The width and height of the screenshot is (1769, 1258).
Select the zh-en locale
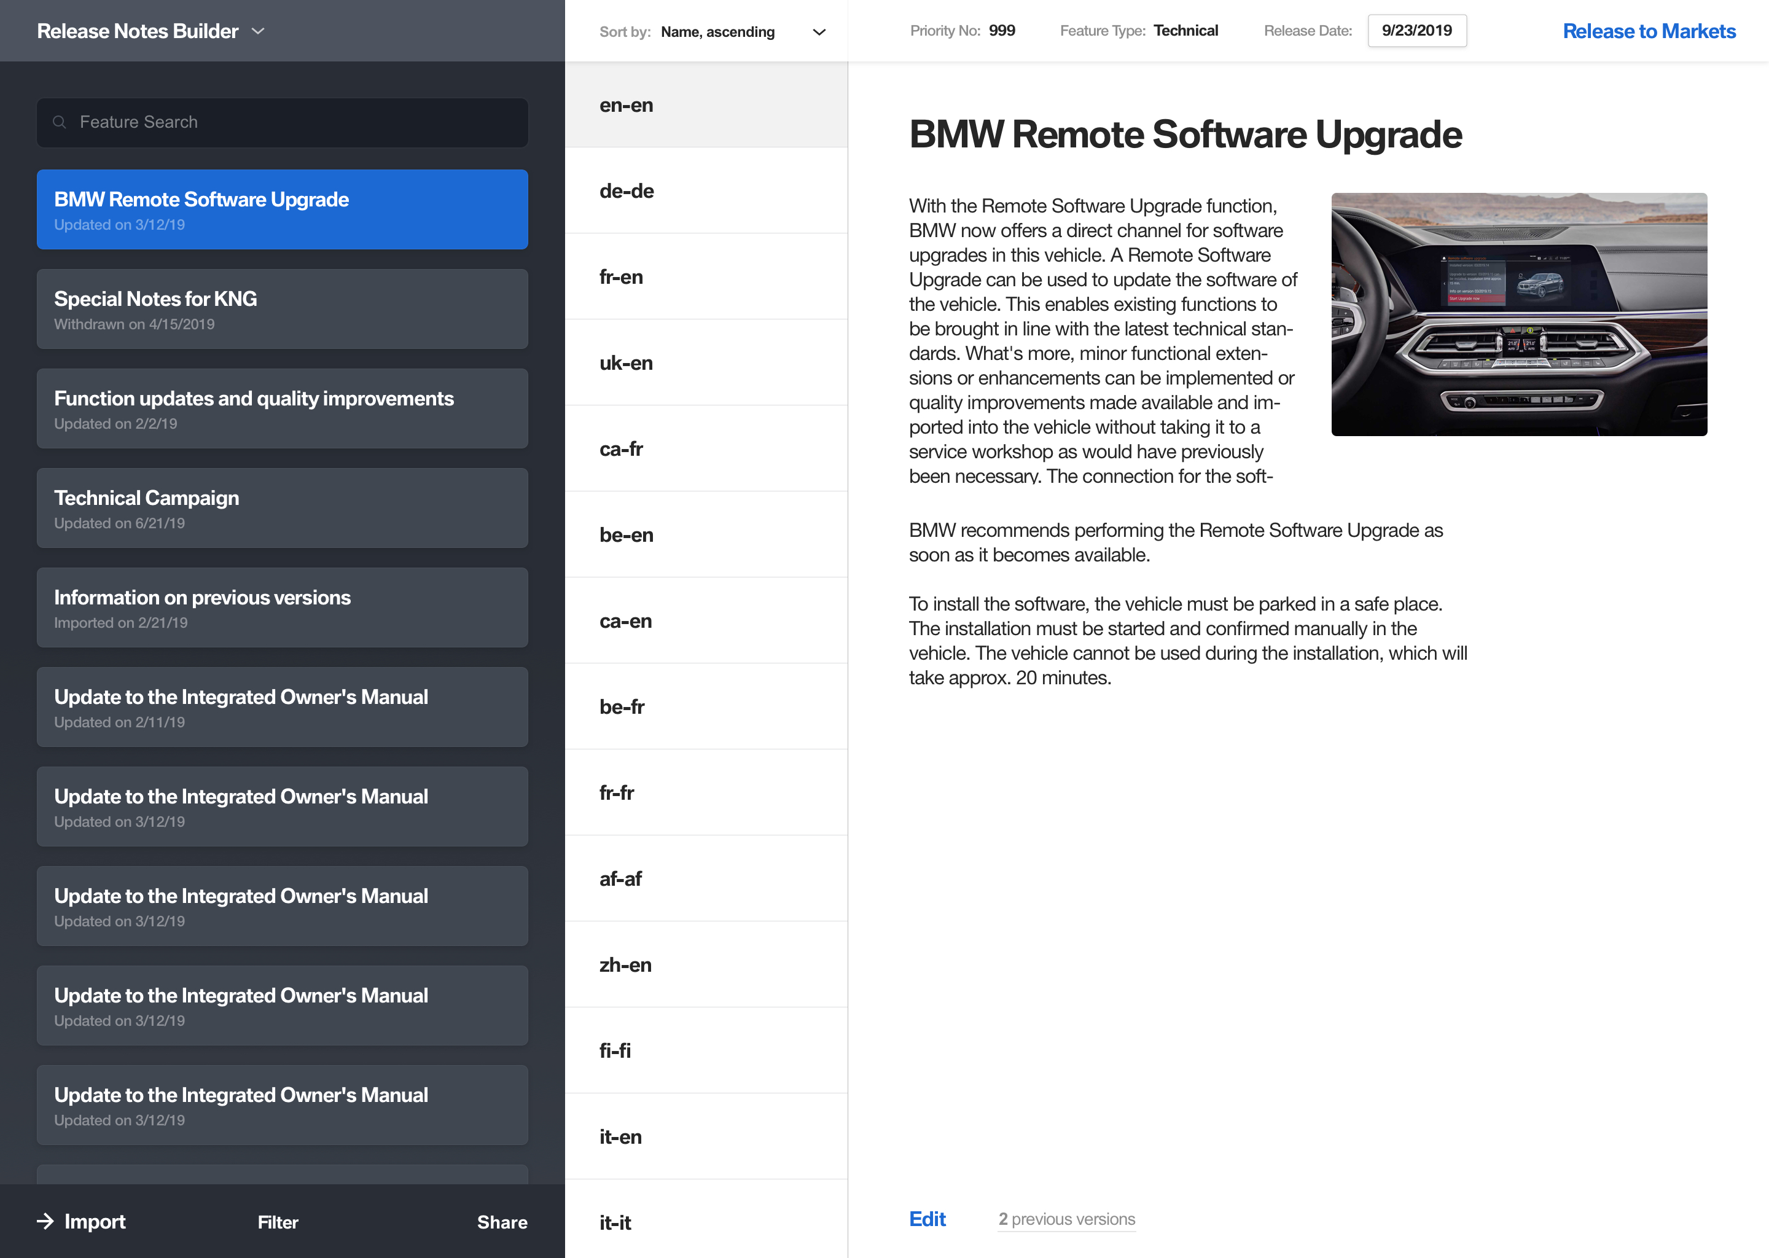[706, 964]
